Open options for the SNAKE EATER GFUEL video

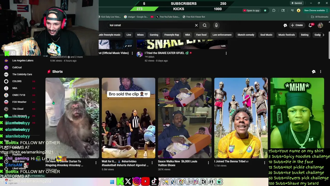pyautogui.click(x=226, y=53)
